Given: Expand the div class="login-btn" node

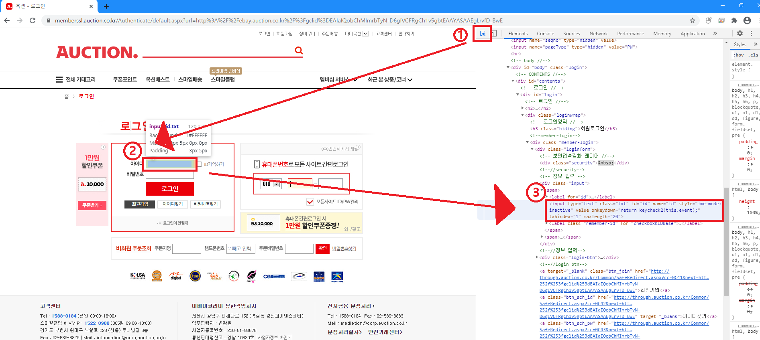Looking at the screenshot, I should pyautogui.click(x=537, y=257).
